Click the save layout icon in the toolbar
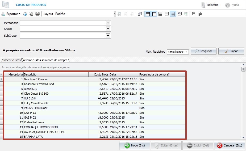Image resolution: width=246 pixels, height=151 pixels. click(x=119, y=14)
